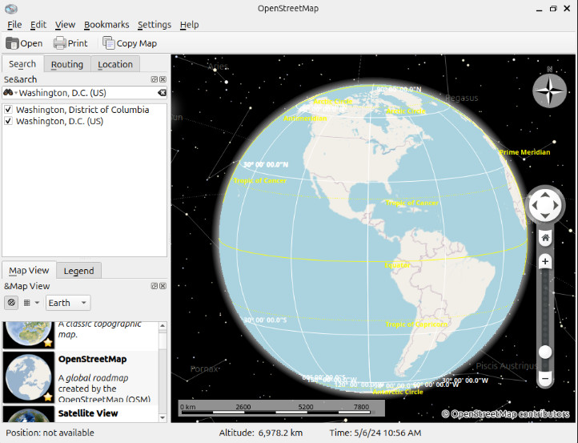The height and width of the screenshot is (443, 578).
Task: Switch to the Routing tab
Action: (x=67, y=64)
